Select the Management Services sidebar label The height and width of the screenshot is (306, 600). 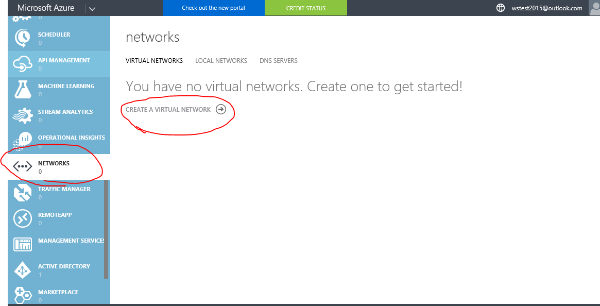point(72,241)
